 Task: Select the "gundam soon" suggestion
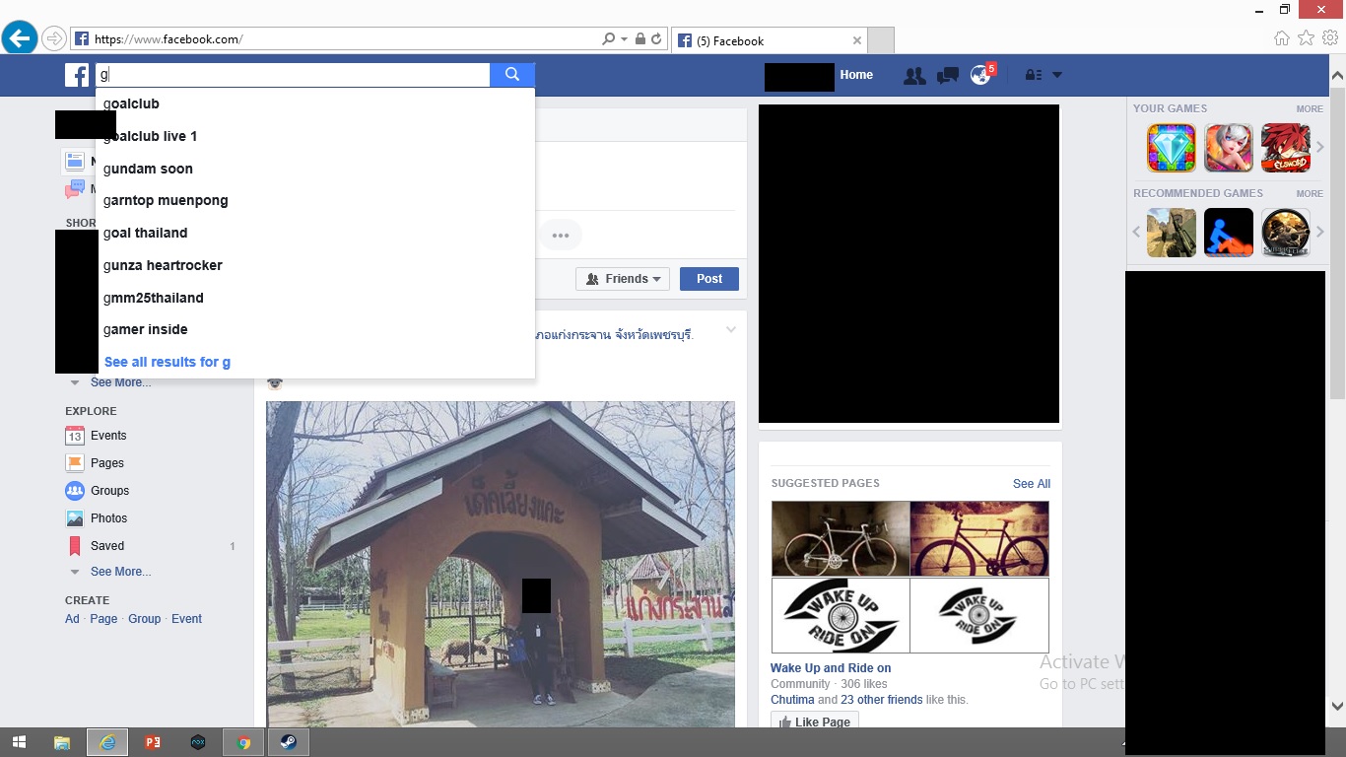pos(315,169)
